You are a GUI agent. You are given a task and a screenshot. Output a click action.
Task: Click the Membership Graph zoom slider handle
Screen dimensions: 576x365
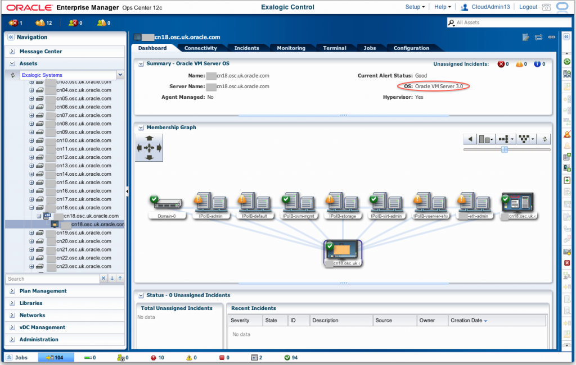pyautogui.click(x=505, y=149)
